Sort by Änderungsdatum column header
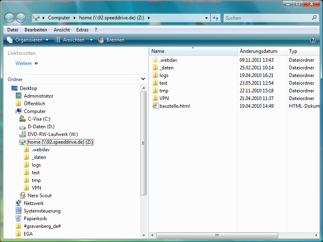The width and height of the screenshot is (323, 242). [258, 51]
